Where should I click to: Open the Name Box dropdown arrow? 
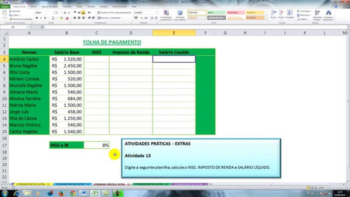pos(27,27)
